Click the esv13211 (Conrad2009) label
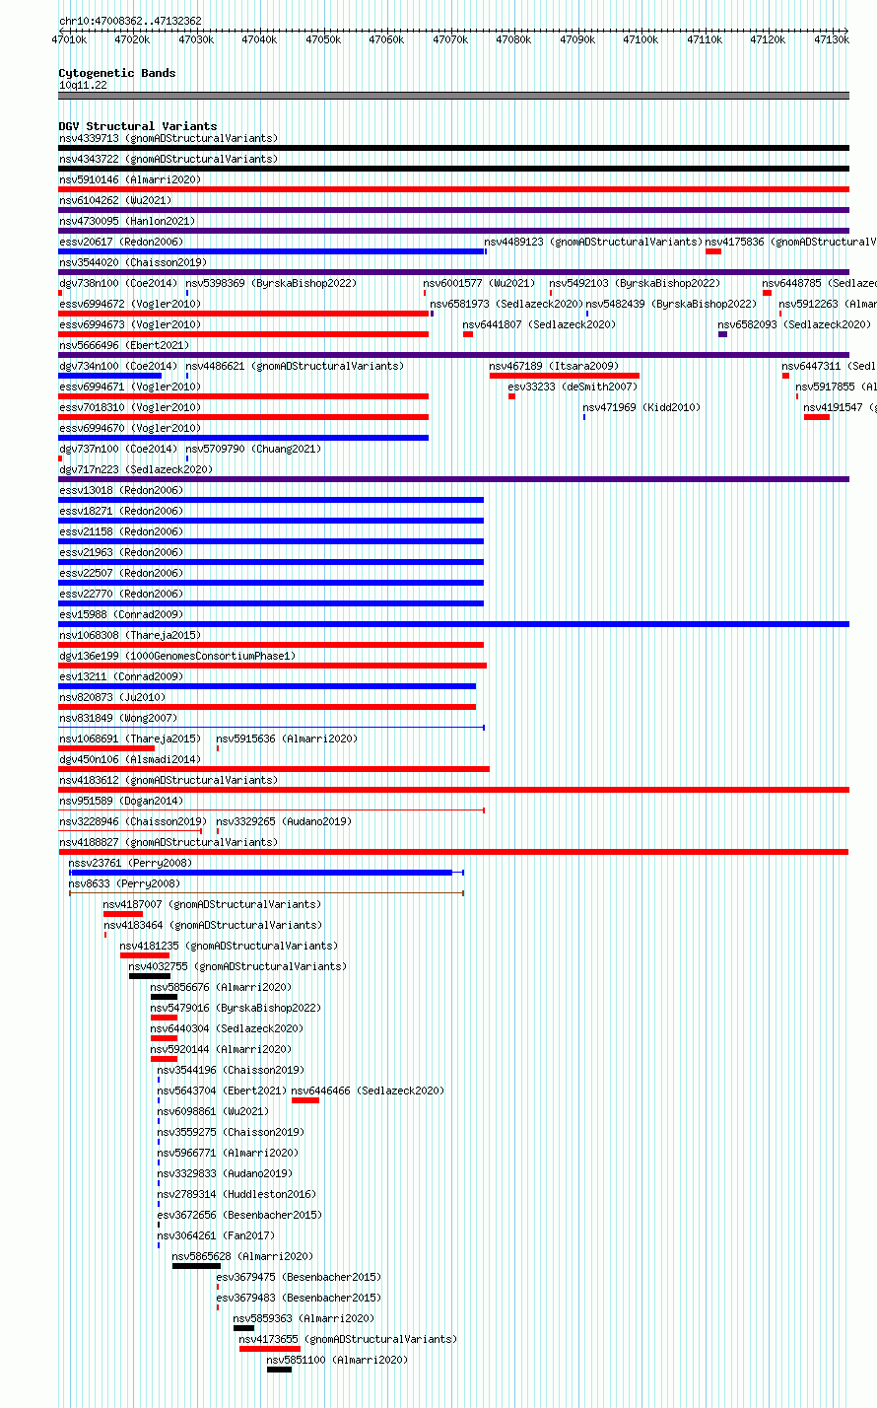Viewport: 877px width, 1408px height. (x=121, y=676)
